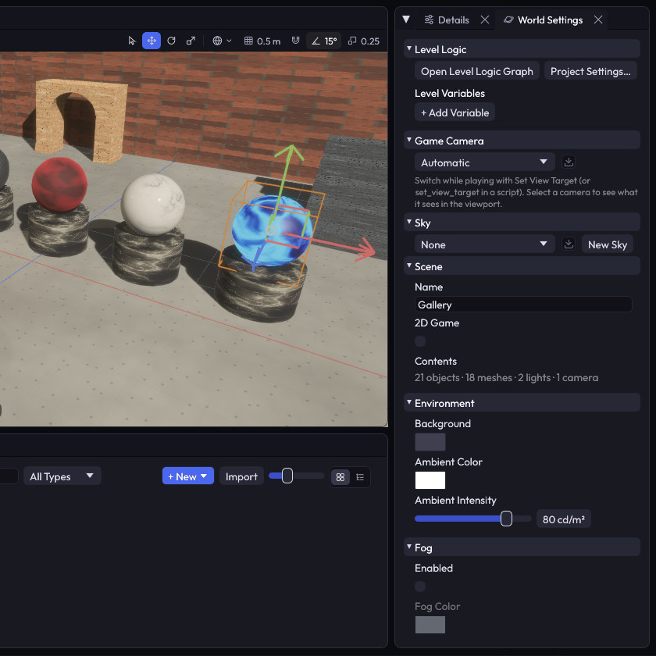Click the Import button
This screenshot has width=656, height=656.
coord(241,476)
